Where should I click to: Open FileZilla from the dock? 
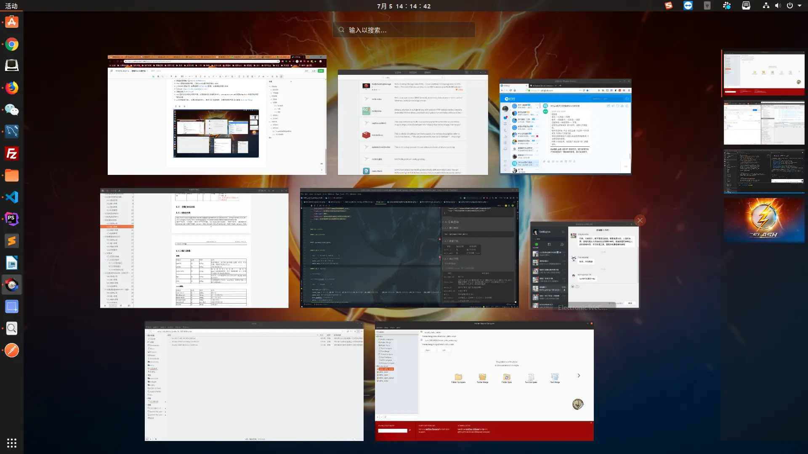point(12,153)
